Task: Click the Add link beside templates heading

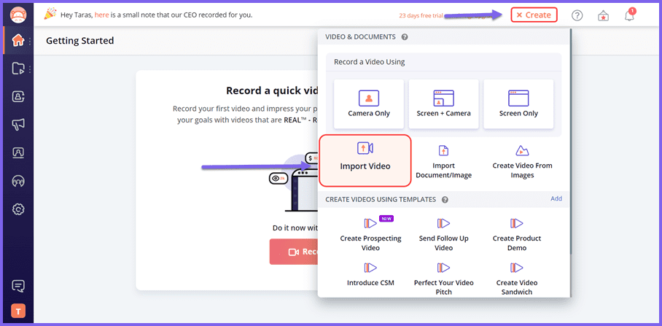Action: tap(556, 198)
